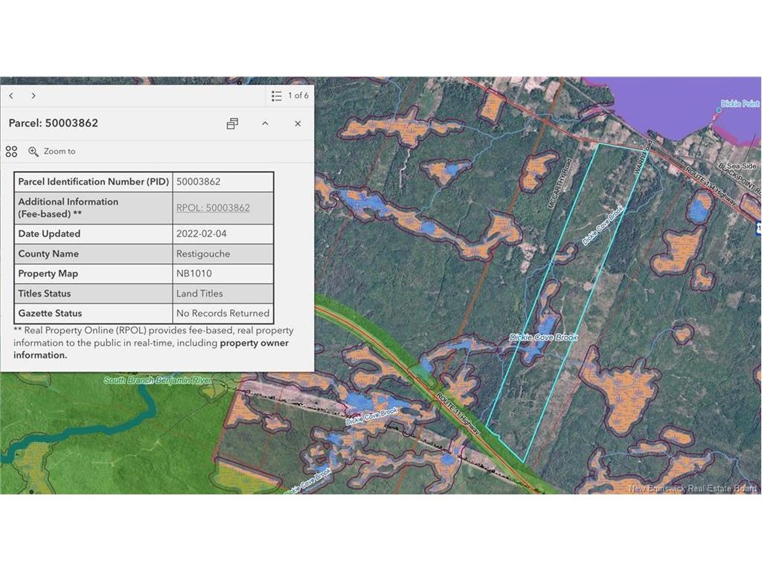Click the ROUTE 11 Highway map label
The height and width of the screenshot is (571, 762).
[458, 413]
